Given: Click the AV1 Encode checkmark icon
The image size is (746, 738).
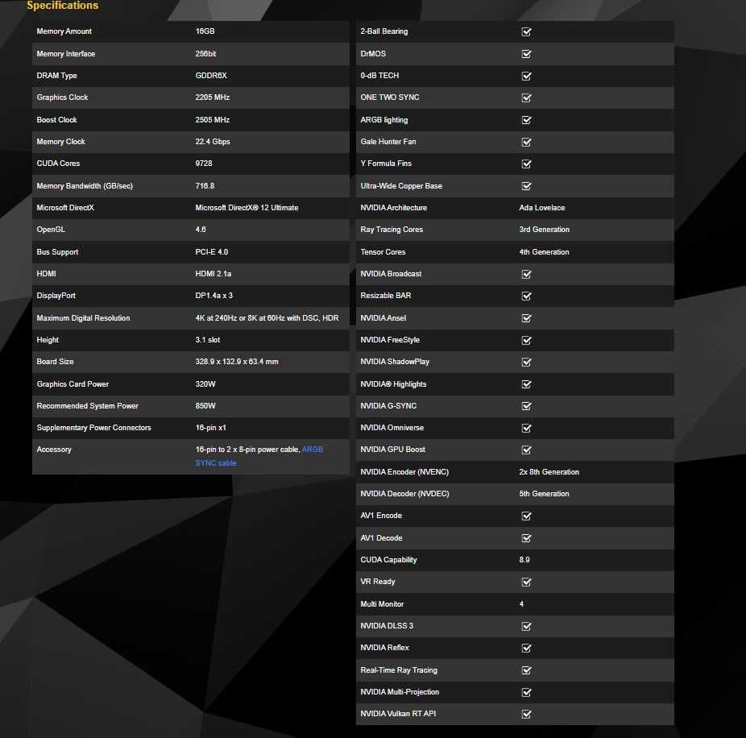Looking at the screenshot, I should click(x=526, y=516).
